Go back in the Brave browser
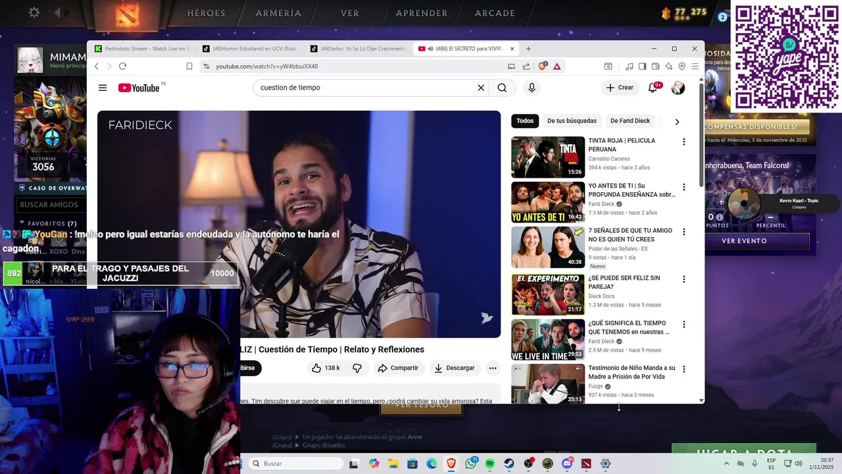This screenshot has width=842, height=474. click(96, 66)
